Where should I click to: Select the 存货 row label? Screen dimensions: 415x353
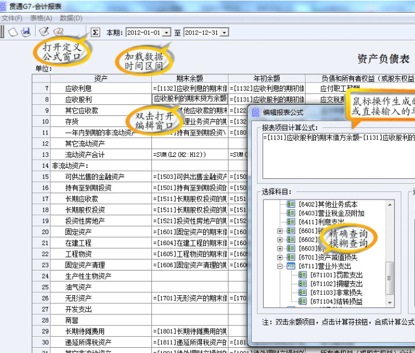72,122
